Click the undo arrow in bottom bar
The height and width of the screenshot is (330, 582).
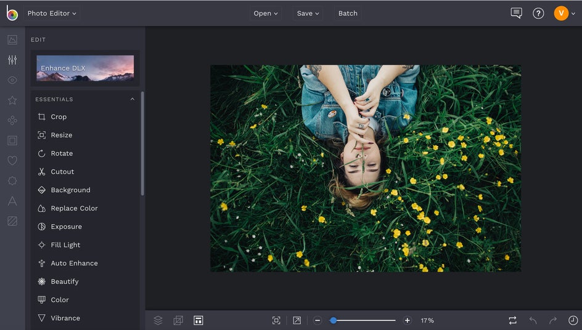(x=533, y=320)
